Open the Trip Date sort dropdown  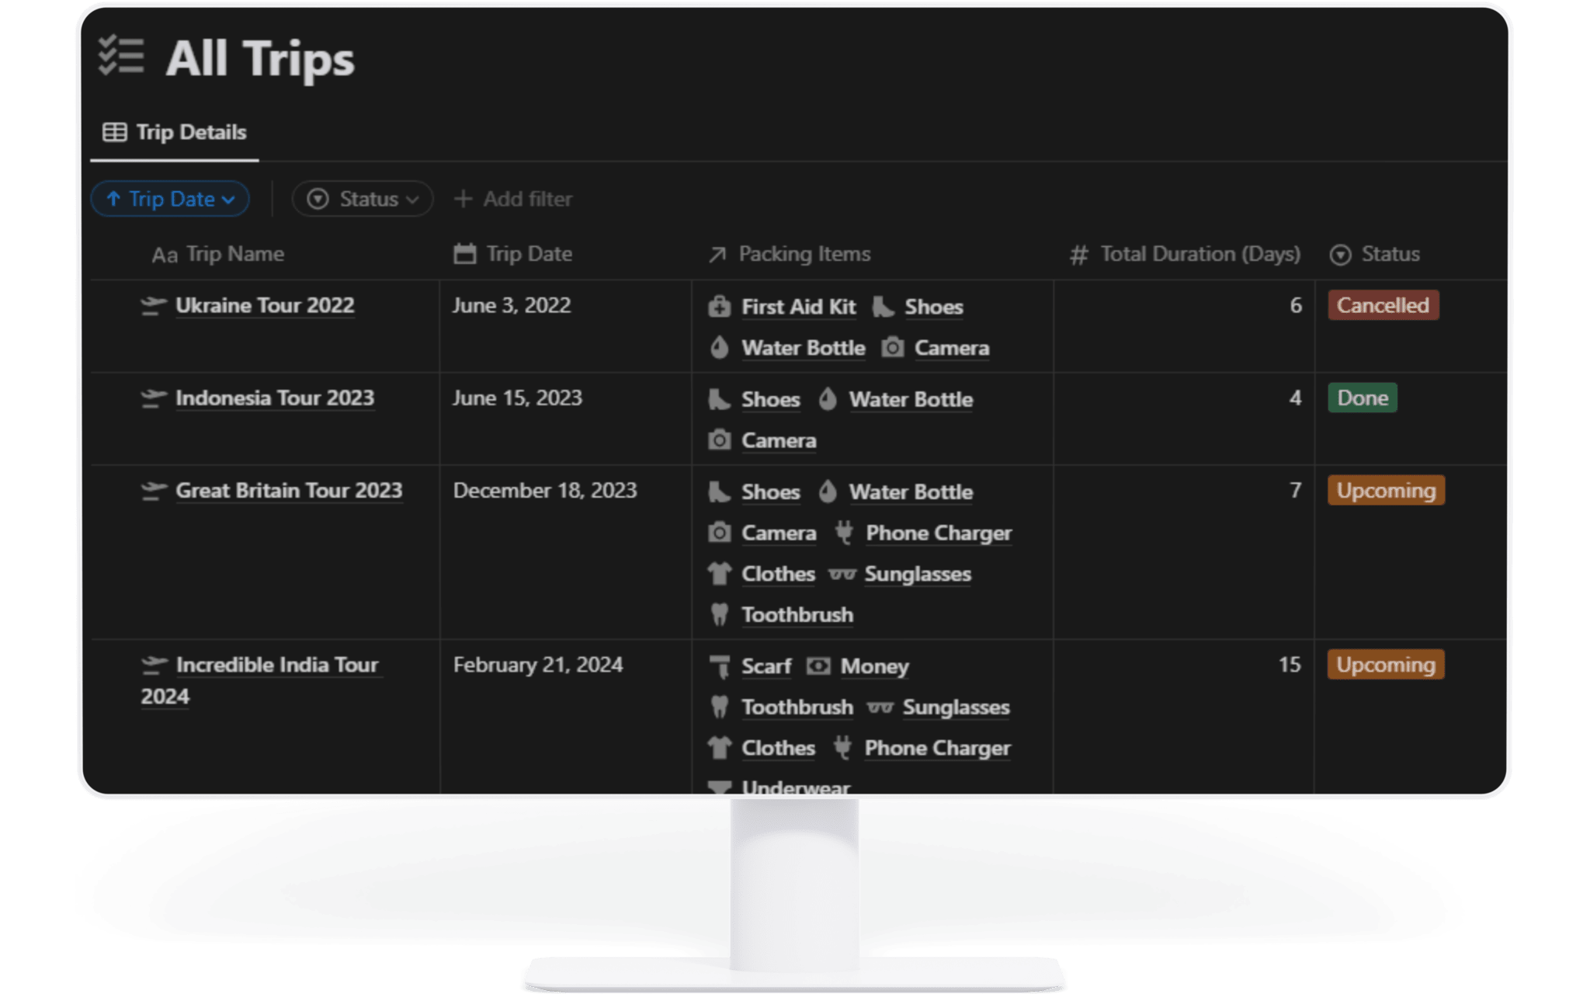(x=170, y=199)
